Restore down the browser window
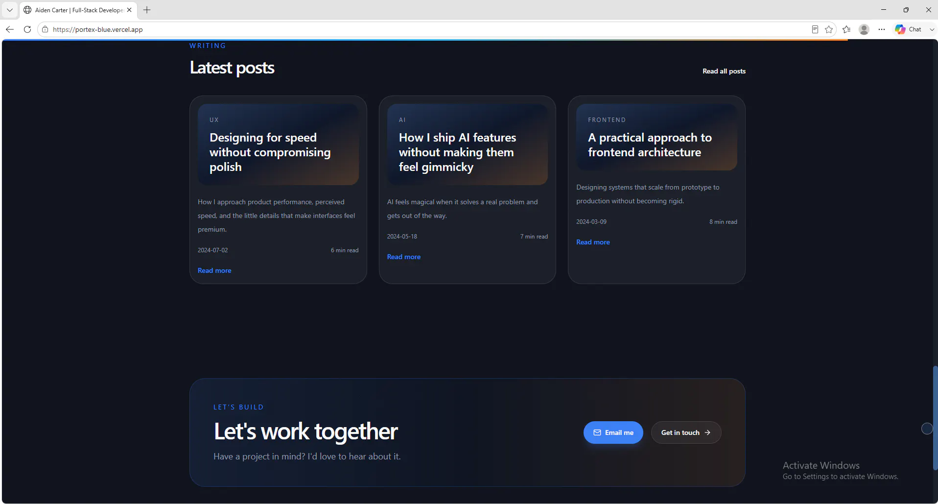938x504 pixels. [x=906, y=10]
